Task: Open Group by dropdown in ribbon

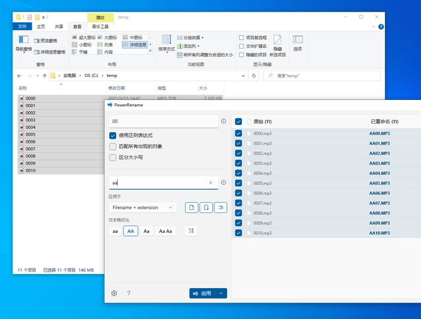Action: [190, 37]
